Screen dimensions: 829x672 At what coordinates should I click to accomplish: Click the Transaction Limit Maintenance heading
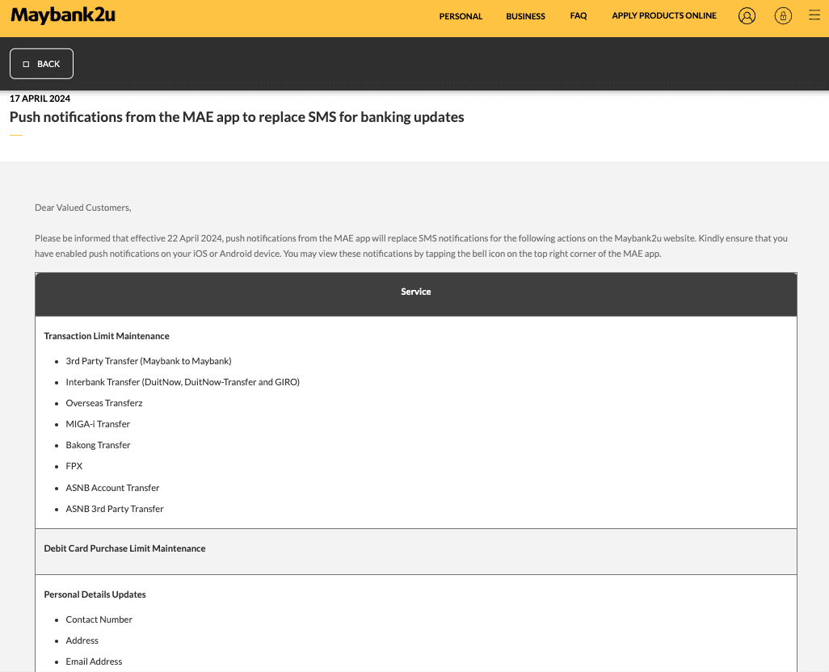point(107,336)
